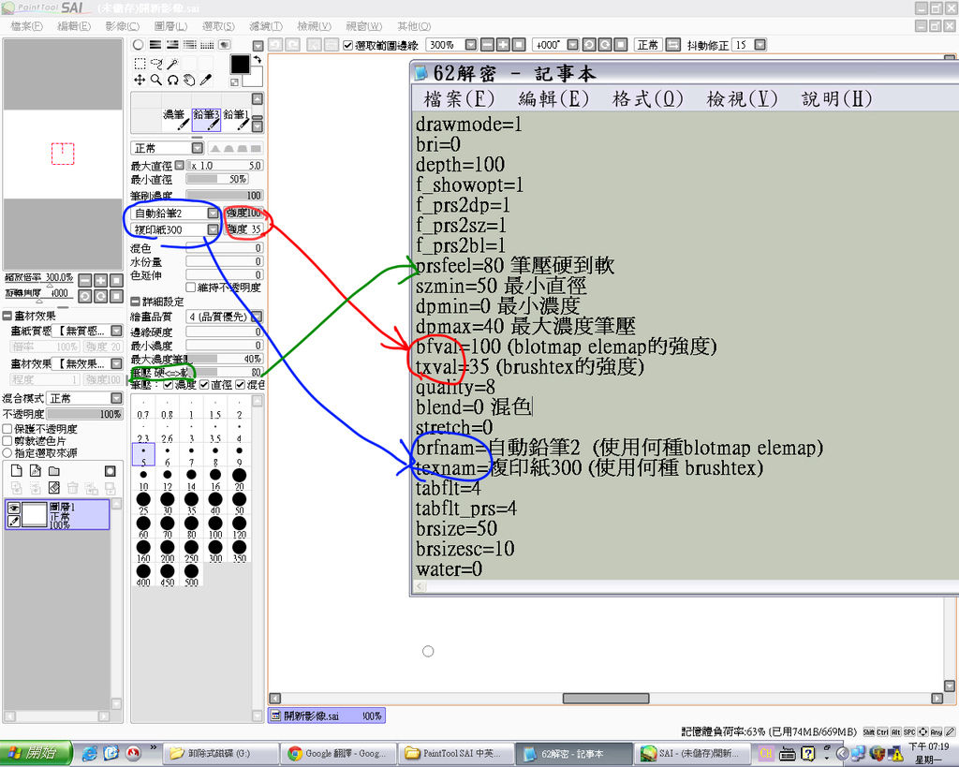Zoom in using the navigator plus button

(100, 281)
